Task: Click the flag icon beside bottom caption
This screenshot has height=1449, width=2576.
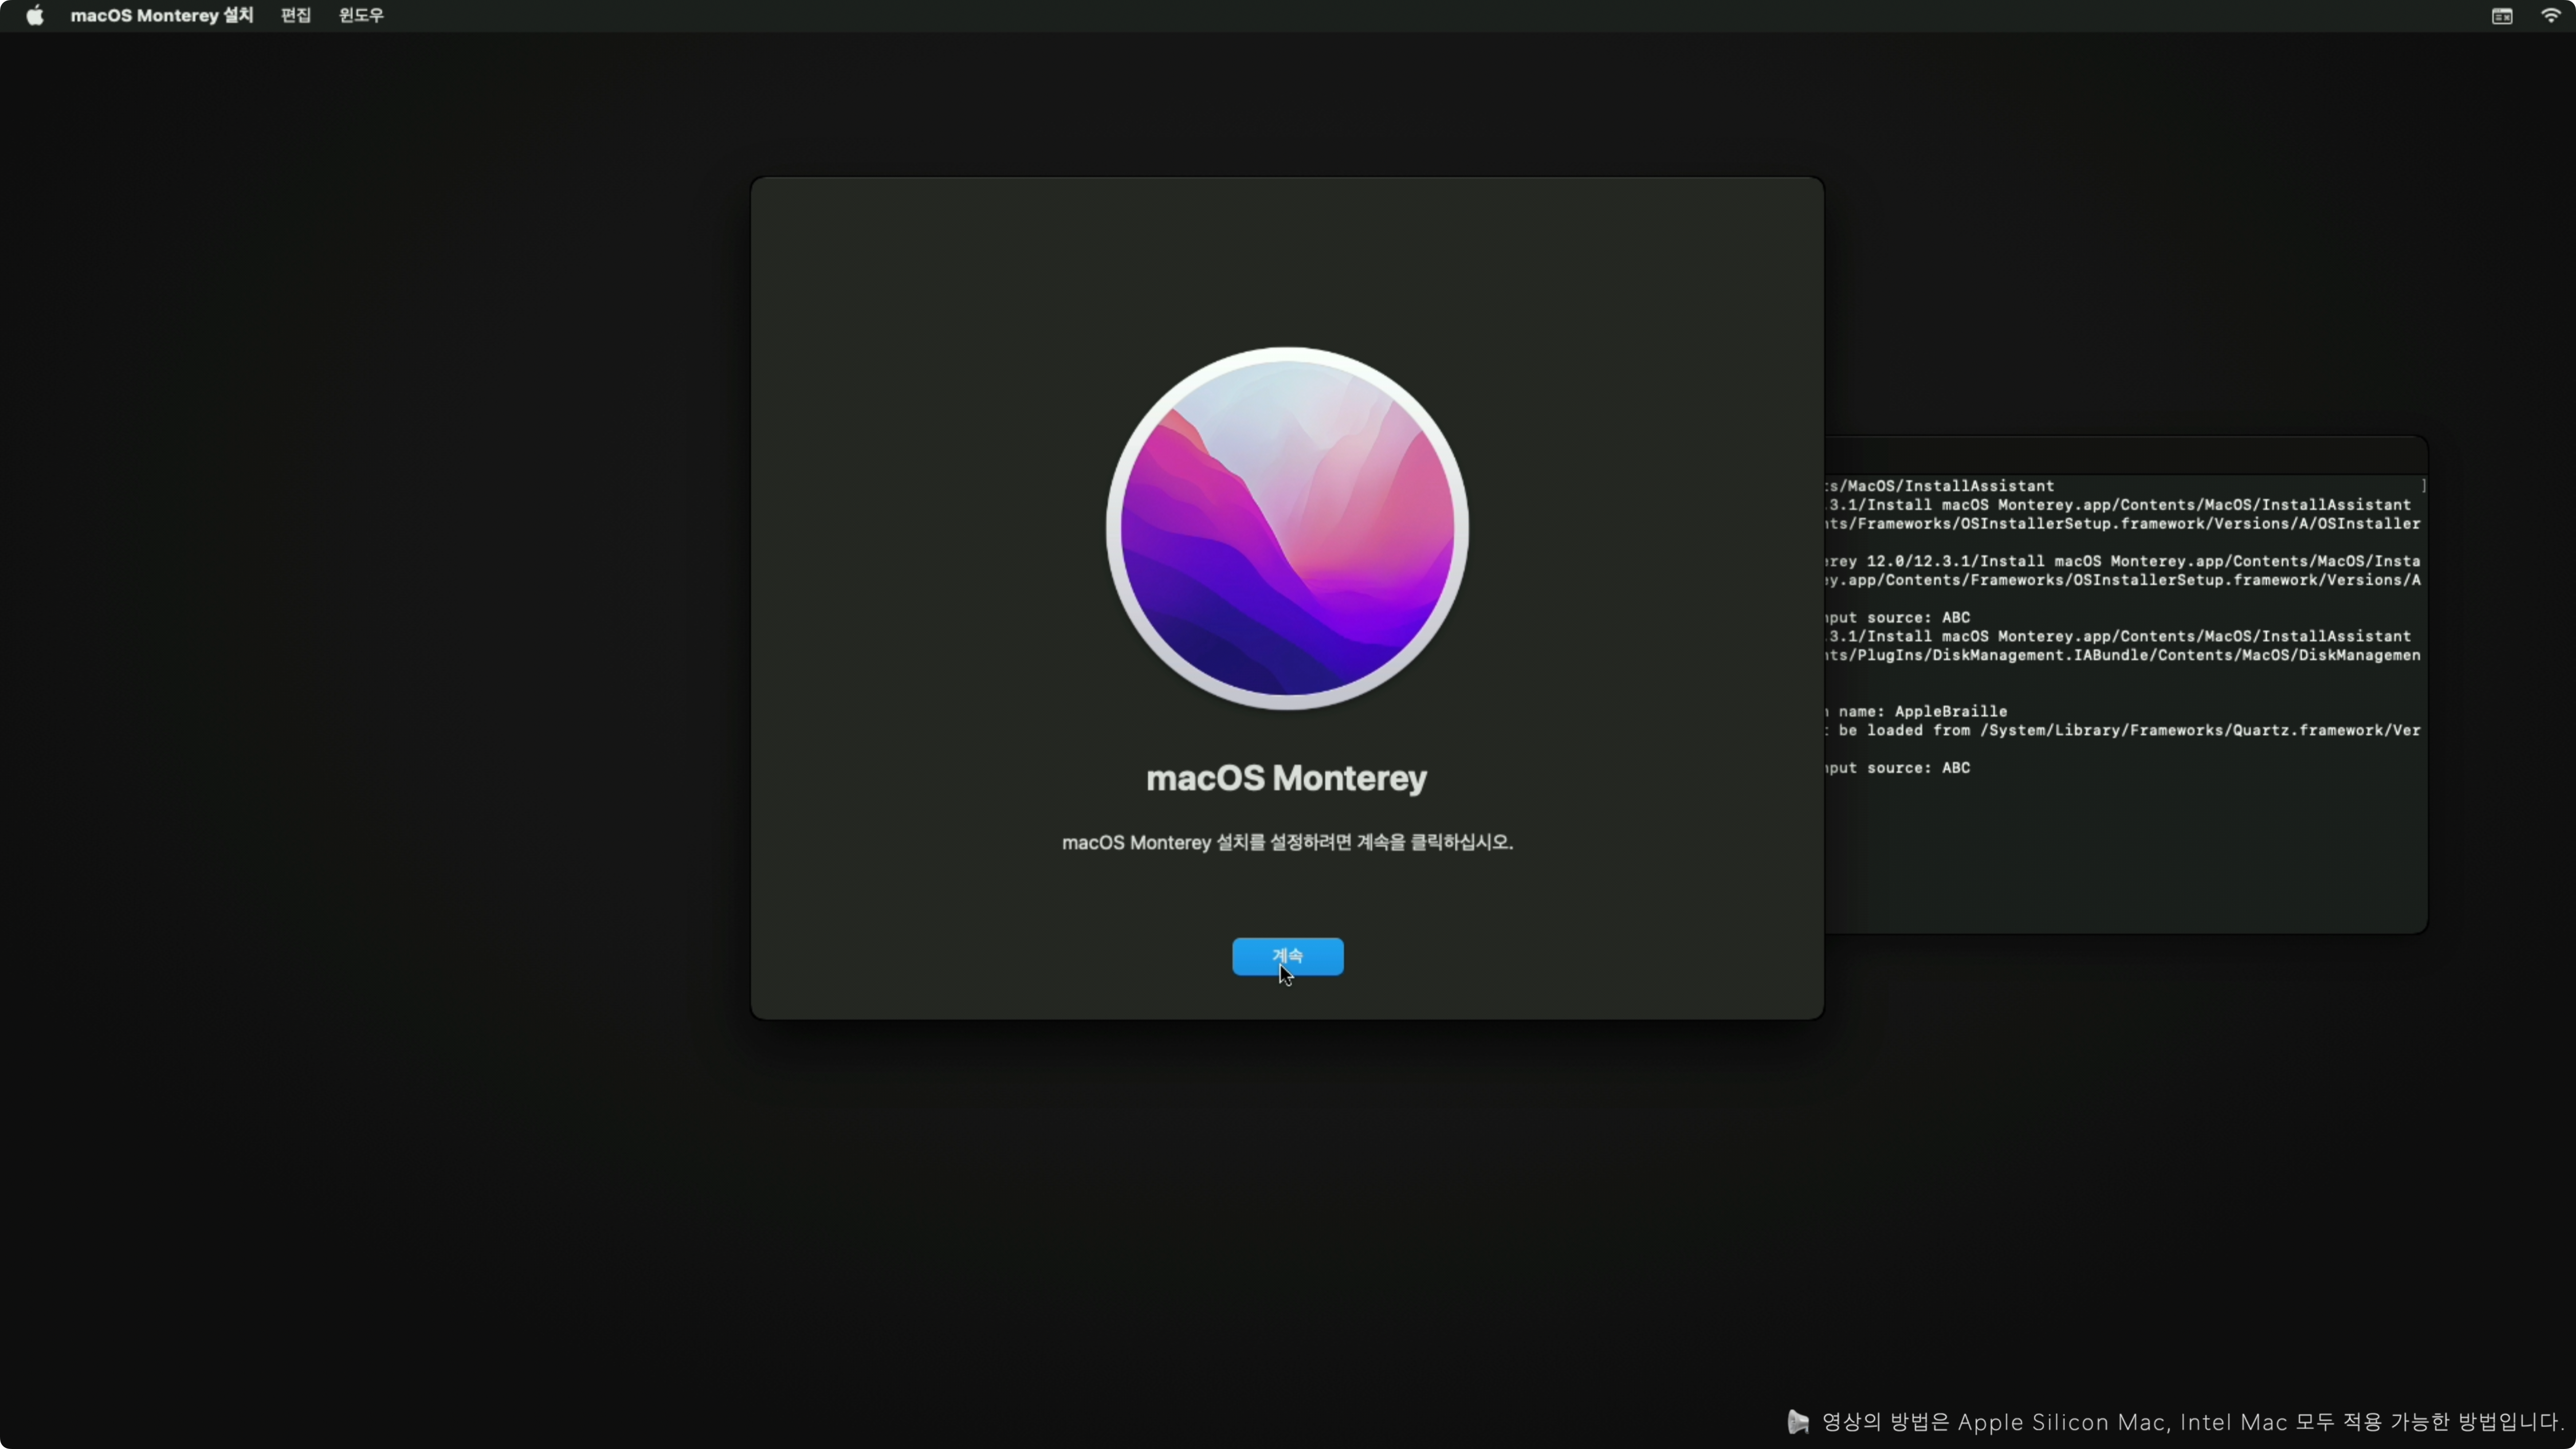Action: (x=1798, y=1422)
